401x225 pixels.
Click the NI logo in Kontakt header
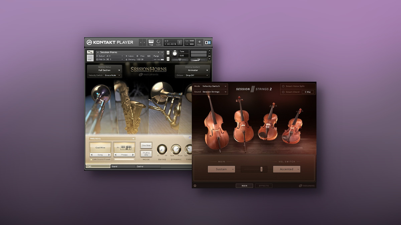(208, 42)
